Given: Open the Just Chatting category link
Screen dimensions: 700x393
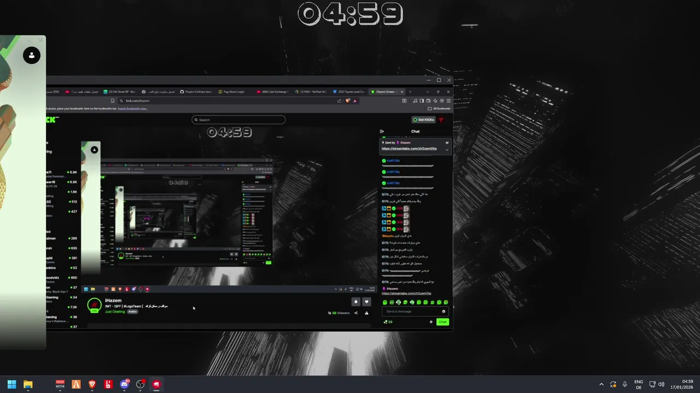Looking at the screenshot, I should tap(115, 312).
